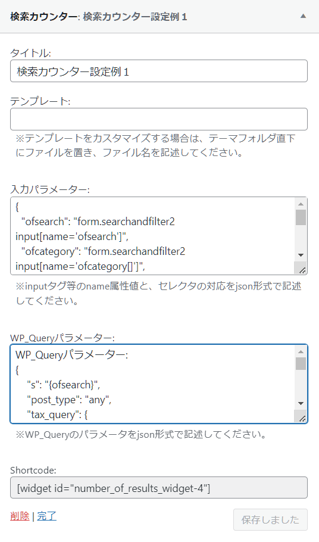Click the 入力パラメーター scrollbar down arrow

pyautogui.click(x=301, y=255)
